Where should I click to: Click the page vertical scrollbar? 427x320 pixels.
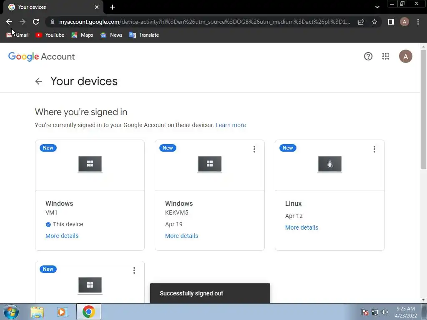(x=423, y=110)
